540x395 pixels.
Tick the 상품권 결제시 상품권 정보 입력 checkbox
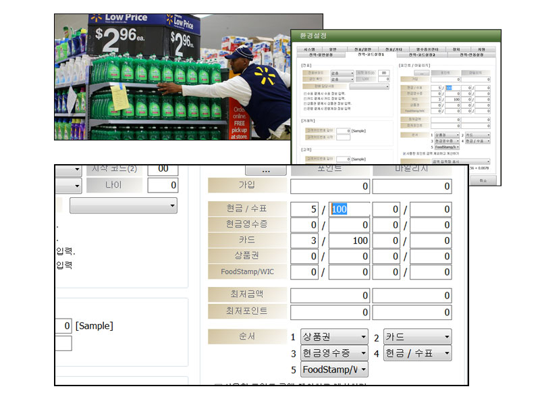click(x=305, y=103)
